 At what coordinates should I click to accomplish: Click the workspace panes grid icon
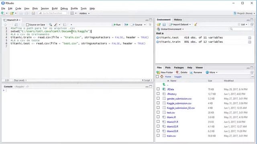72,13
